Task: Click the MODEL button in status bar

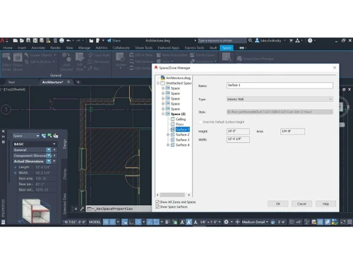Action: 95,222
